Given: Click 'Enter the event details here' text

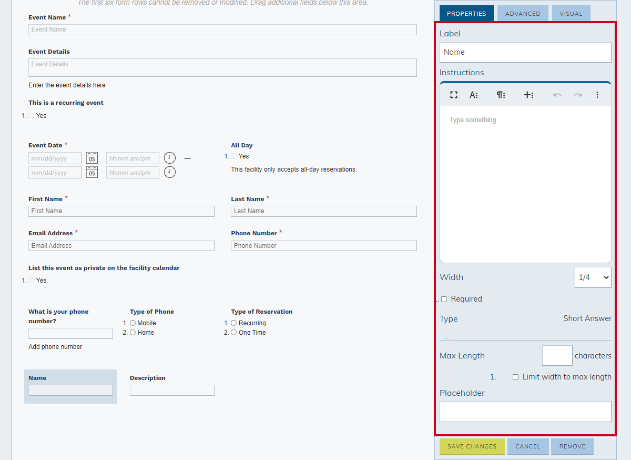Looking at the screenshot, I should (67, 85).
